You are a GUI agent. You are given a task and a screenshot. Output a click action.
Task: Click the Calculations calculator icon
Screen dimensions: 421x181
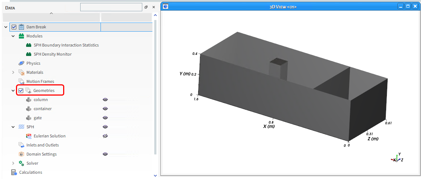tap(14, 172)
